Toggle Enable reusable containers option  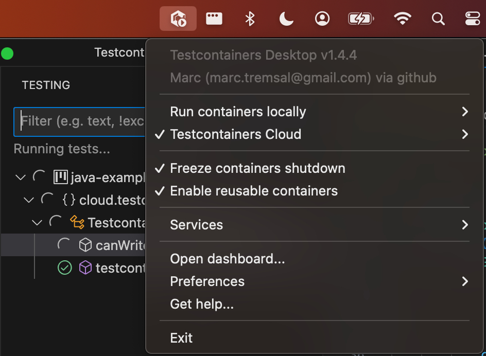tap(314, 191)
